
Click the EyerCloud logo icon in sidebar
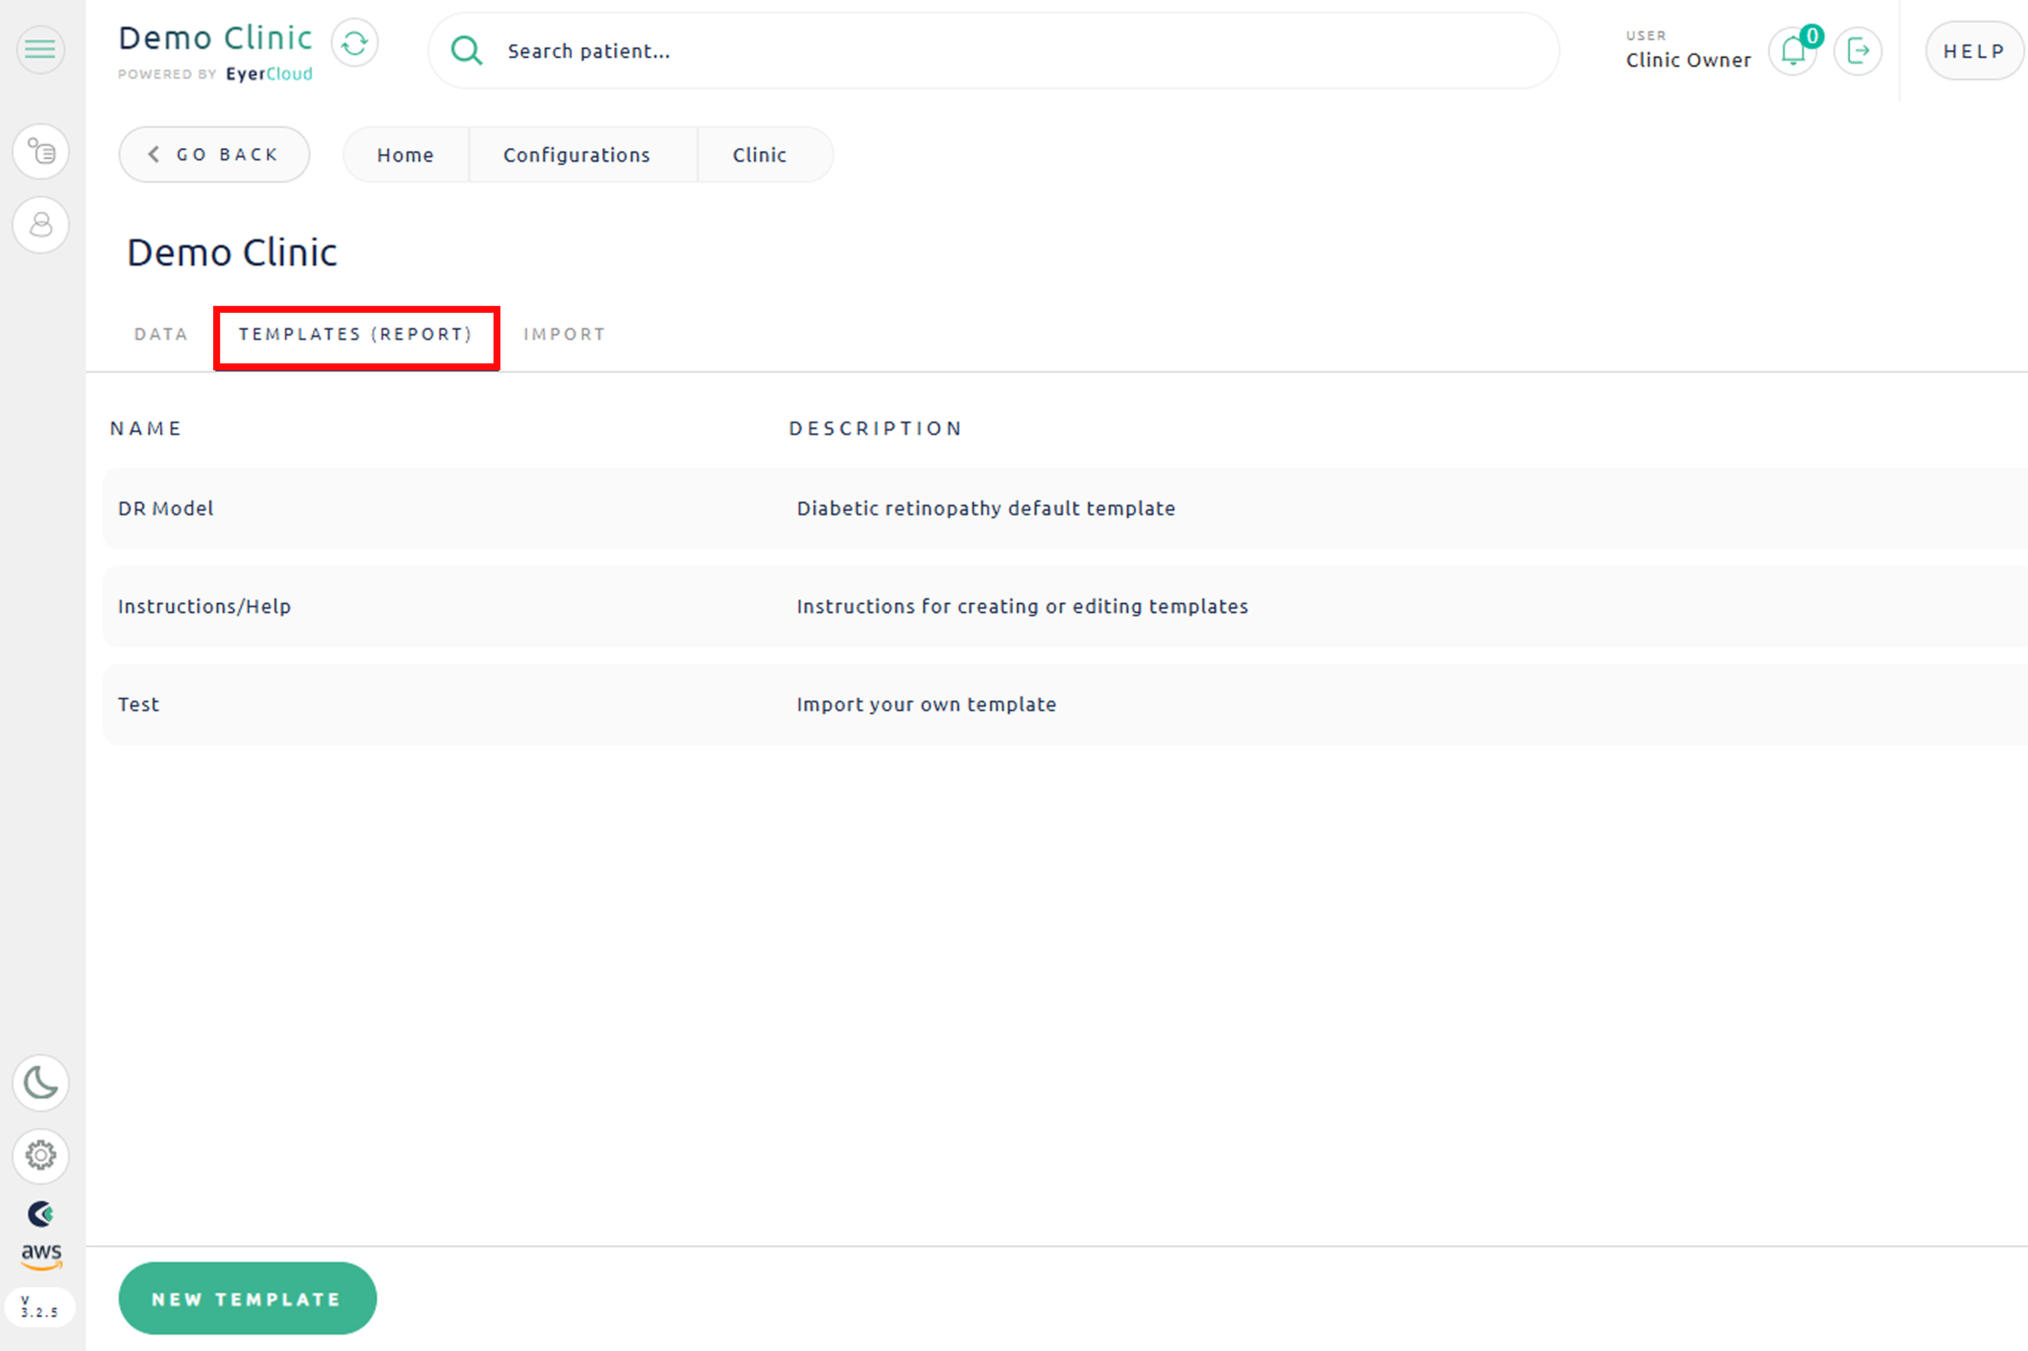coord(41,1214)
